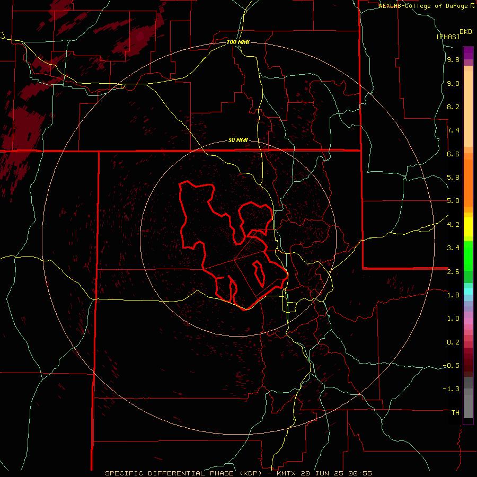Pick the light peach color bar segment
The height and width of the screenshot is (477, 477).
[468, 109]
